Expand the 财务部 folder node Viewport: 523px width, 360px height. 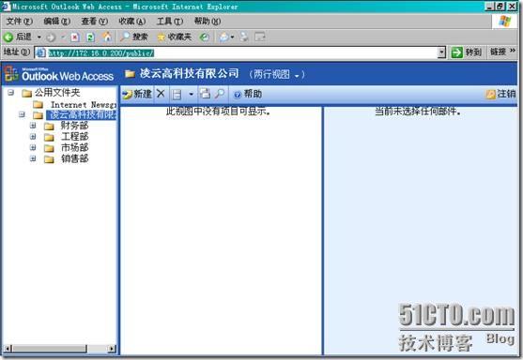(x=33, y=126)
